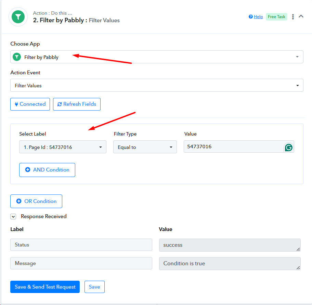Click the Message label field

pos(81,263)
